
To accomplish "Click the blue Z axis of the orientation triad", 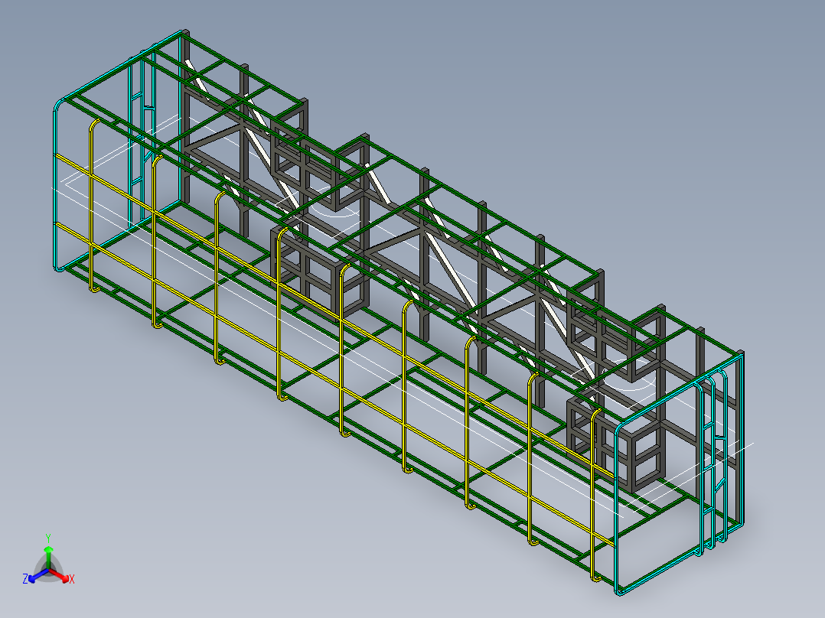I will coord(38,575).
